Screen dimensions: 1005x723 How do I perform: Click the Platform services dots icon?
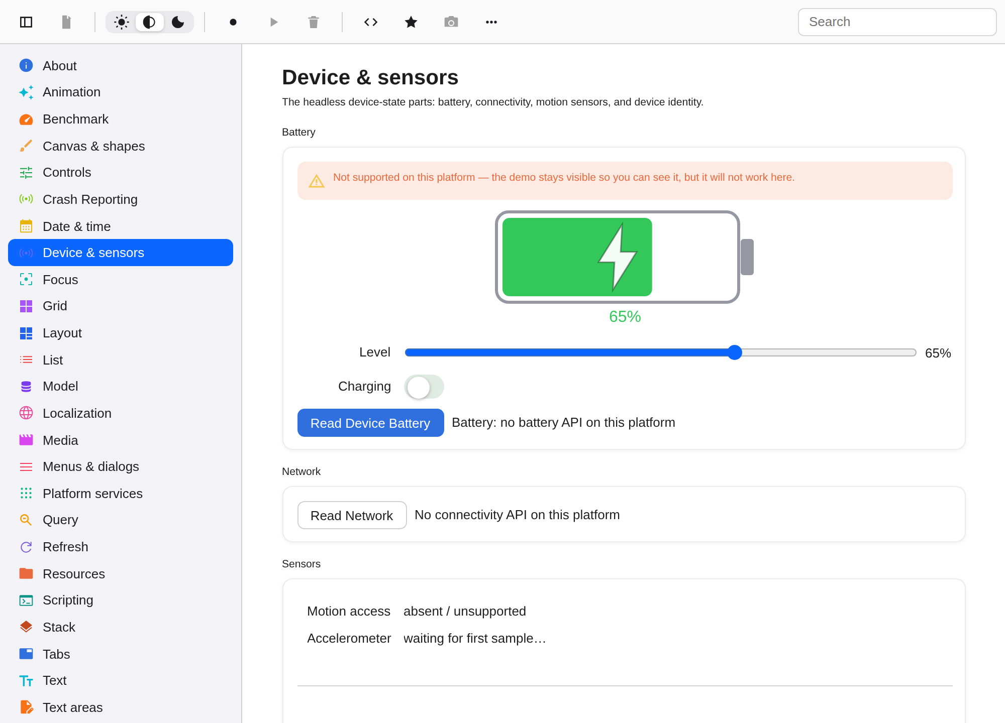[x=26, y=494]
